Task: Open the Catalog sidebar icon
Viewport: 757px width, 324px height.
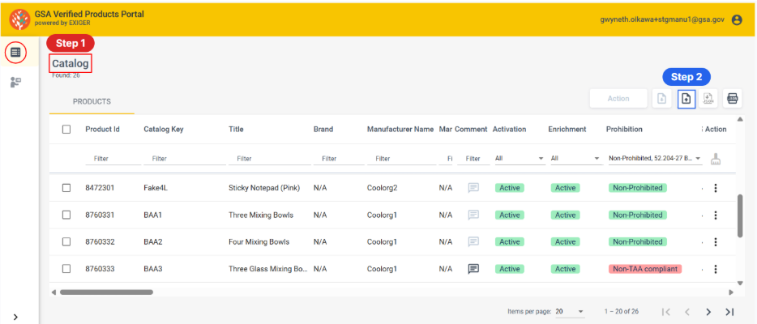Action: click(15, 52)
